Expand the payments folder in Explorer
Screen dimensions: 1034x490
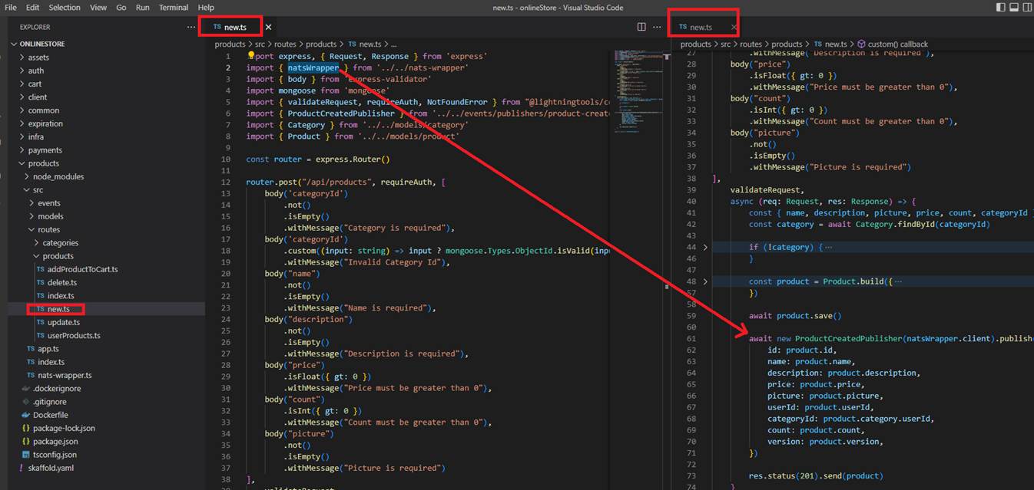[x=45, y=150]
